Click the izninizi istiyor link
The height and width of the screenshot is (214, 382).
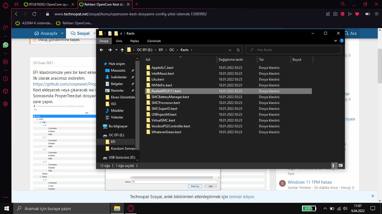(241, 197)
